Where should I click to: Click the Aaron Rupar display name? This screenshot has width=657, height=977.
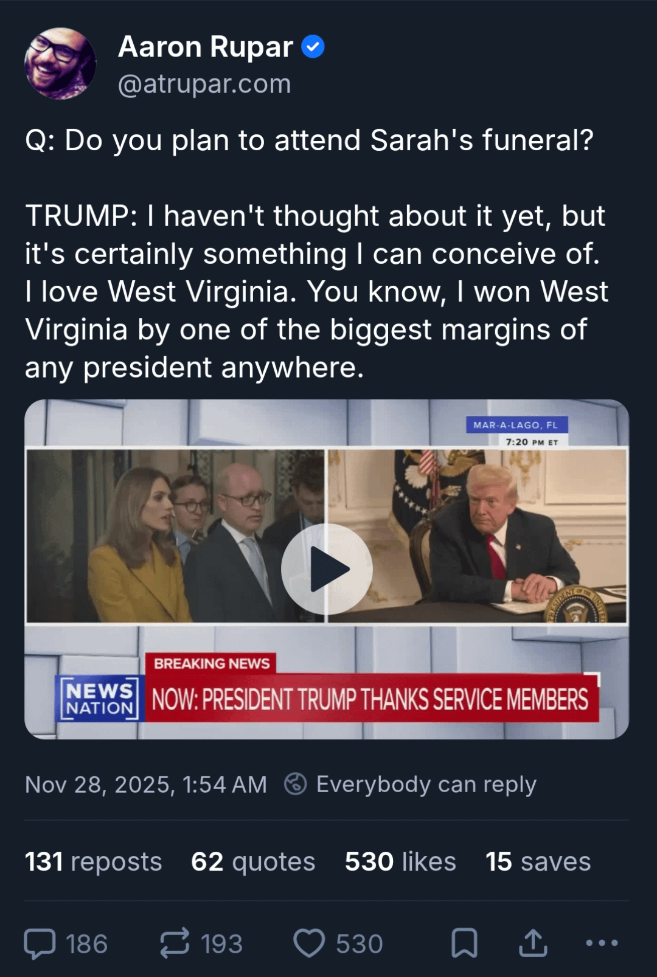206,47
